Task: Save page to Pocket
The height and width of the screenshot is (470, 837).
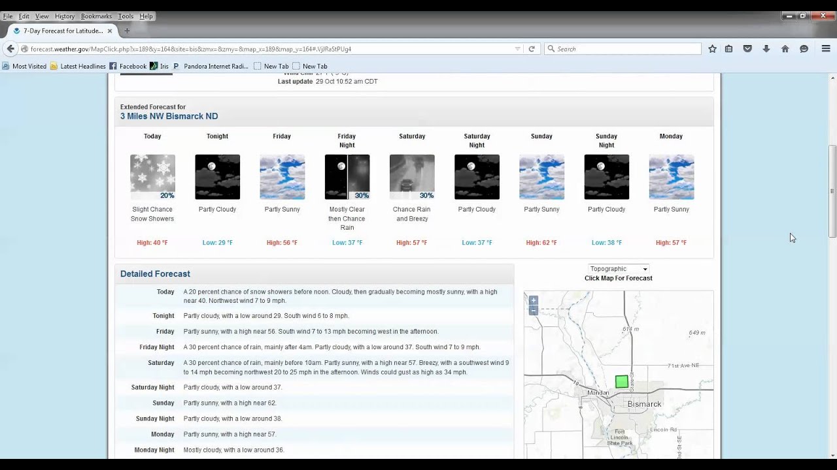Action: [x=747, y=49]
